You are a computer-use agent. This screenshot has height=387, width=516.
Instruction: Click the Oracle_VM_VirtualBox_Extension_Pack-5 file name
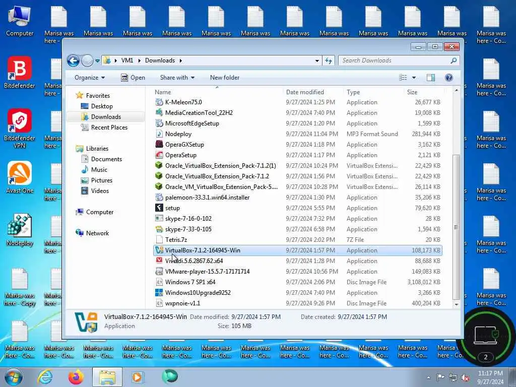click(221, 186)
